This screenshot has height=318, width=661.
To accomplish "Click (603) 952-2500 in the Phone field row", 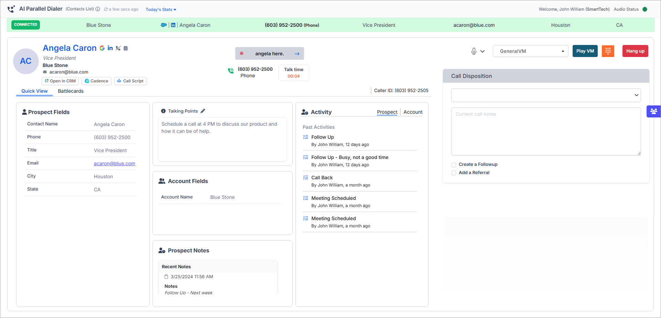I will click(x=112, y=137).
